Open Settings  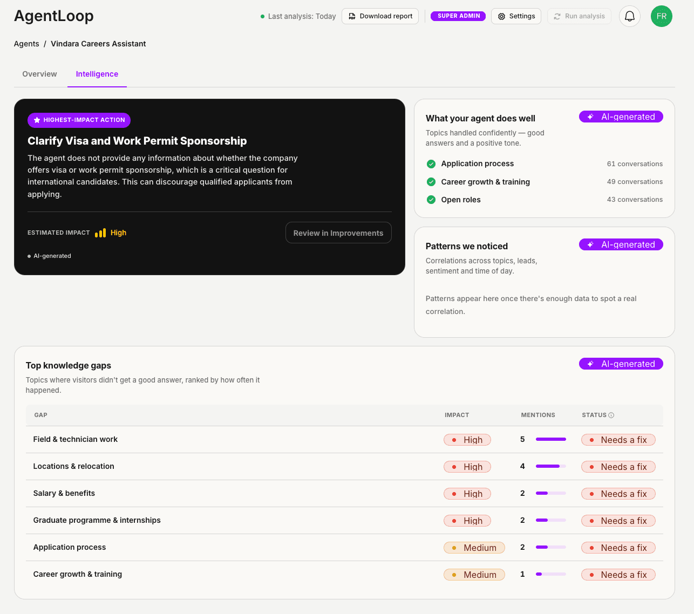[x=516, y=16]
